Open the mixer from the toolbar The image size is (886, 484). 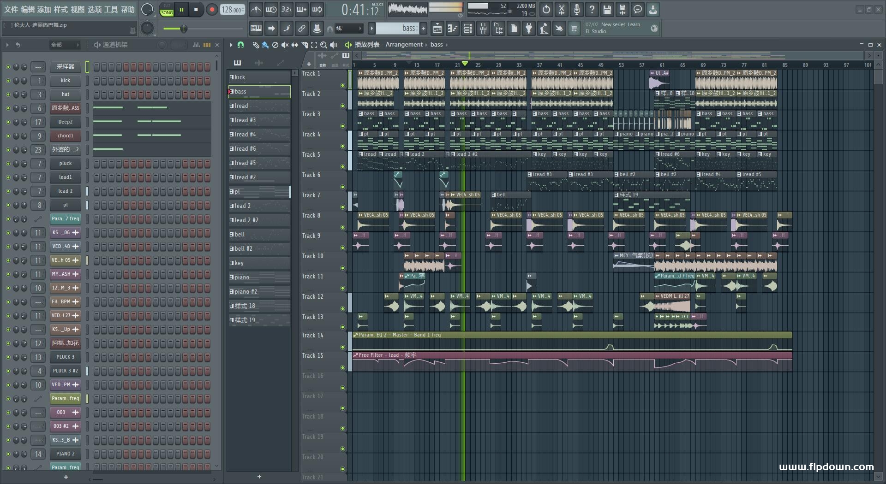(x=483, y=29)
